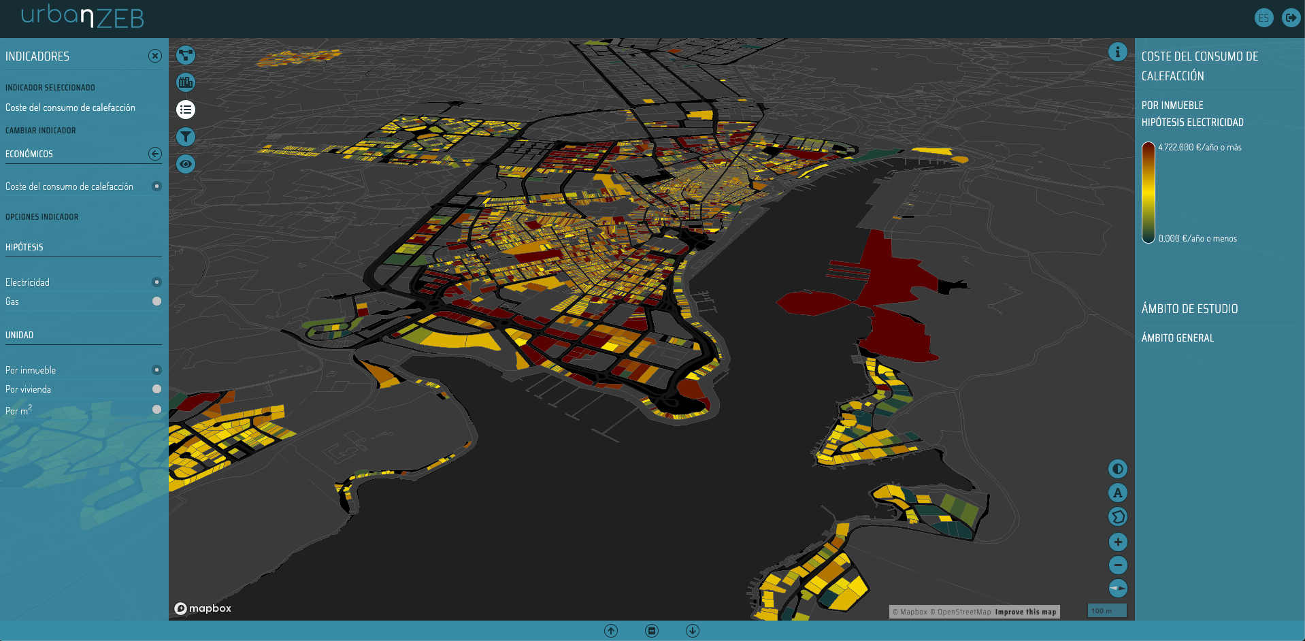
Task: Select Por inmueble unit radio
Action: pyautogui.click(x=156, y=370)
